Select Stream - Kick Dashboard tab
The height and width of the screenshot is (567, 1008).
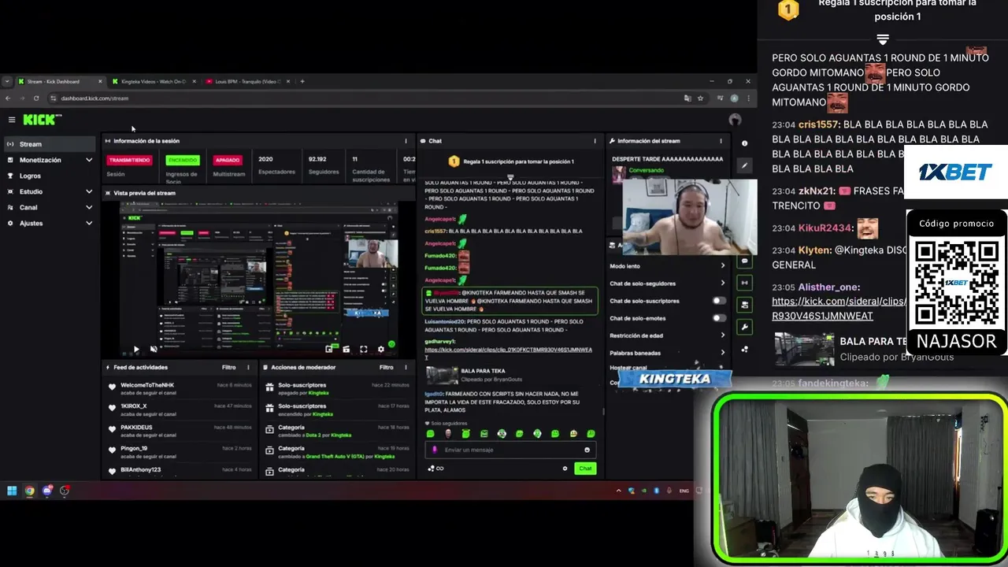[60, 81]
